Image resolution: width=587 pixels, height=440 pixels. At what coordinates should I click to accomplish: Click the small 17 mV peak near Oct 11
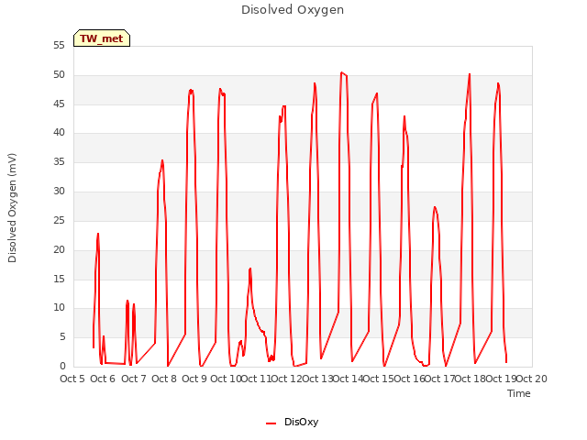point(250,269)
